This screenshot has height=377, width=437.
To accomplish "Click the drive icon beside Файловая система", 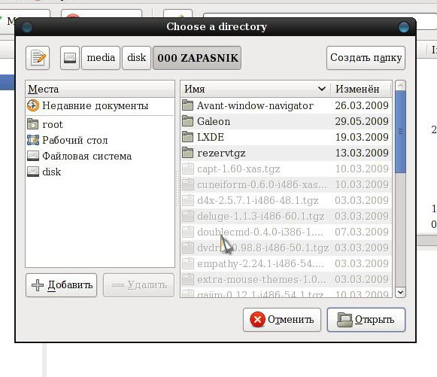I will (x=33, y=156).
